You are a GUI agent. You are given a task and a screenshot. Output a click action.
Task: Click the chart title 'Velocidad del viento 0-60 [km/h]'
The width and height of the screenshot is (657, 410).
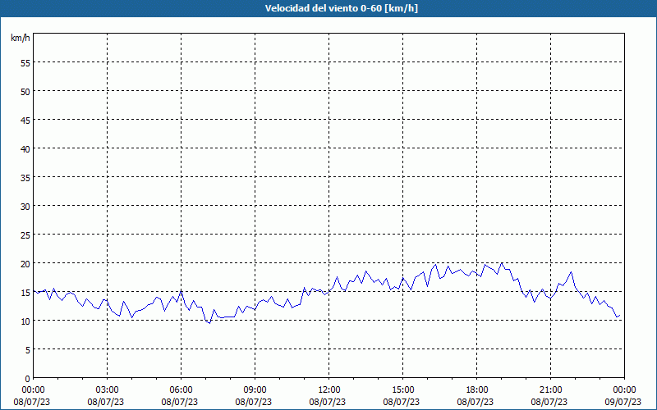(341, 8)
